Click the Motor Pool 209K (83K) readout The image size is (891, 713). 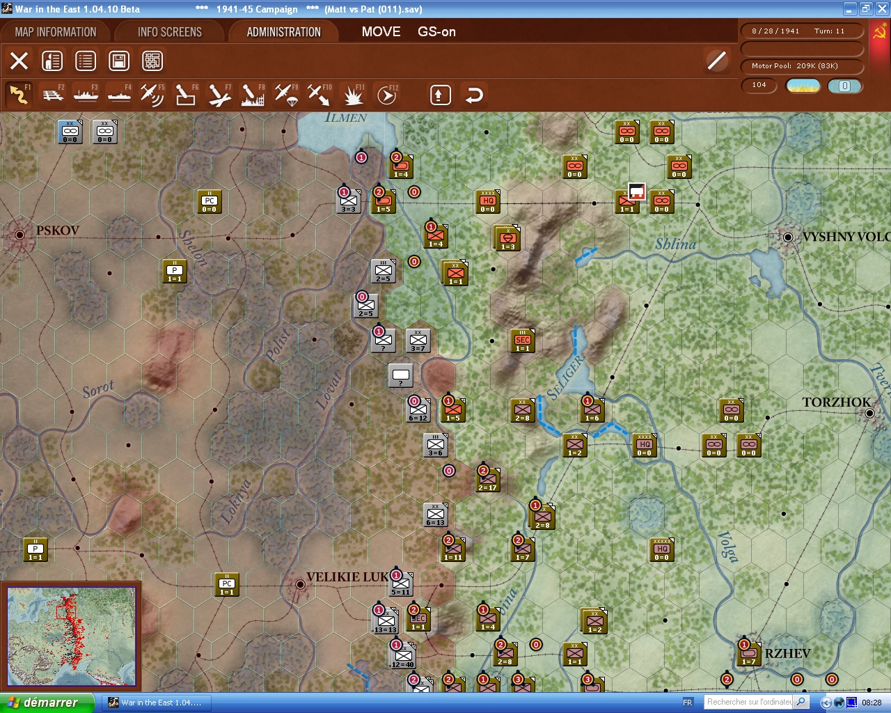[802, 66]
